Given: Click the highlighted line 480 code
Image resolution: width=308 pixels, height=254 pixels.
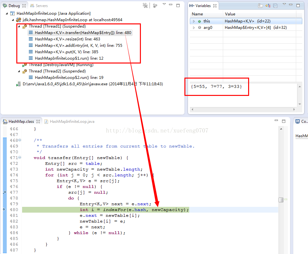Looking at the screenshot, I should [x=134, y=210].
